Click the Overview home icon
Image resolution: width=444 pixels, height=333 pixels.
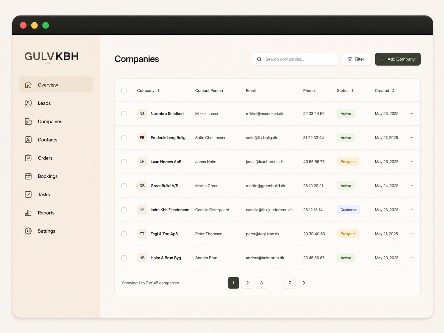click(28, 85)
